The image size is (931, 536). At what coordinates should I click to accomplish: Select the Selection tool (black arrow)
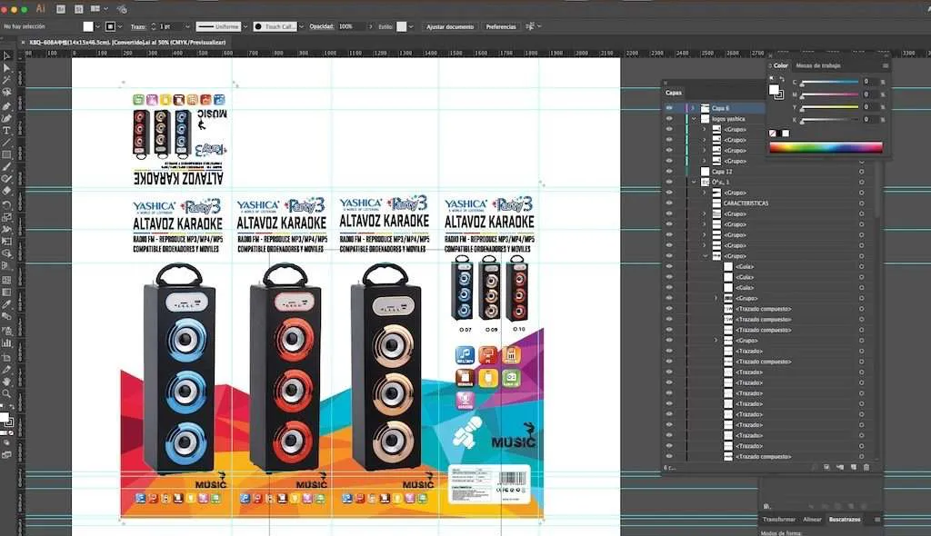coord(6,55)
